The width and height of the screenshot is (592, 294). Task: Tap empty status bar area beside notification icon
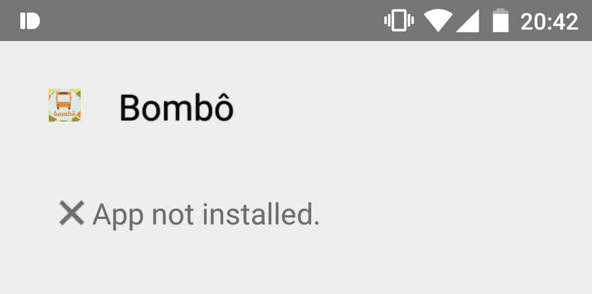[208, 21]
